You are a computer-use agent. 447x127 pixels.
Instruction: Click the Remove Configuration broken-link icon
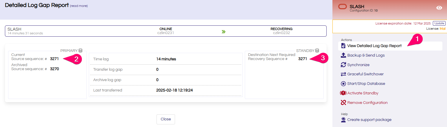click(x=343, y=102)
